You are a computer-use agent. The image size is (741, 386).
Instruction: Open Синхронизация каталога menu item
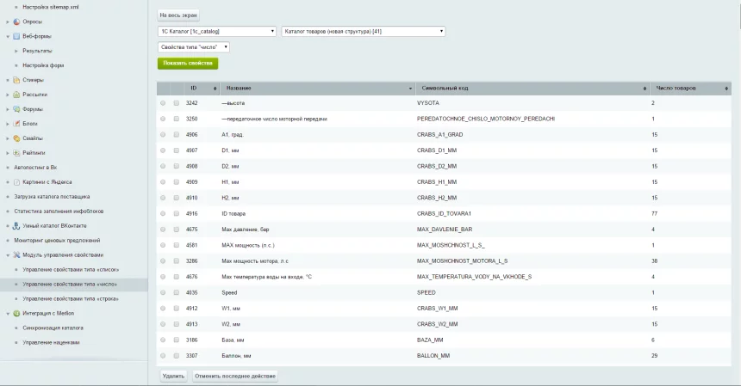point(53,328)
